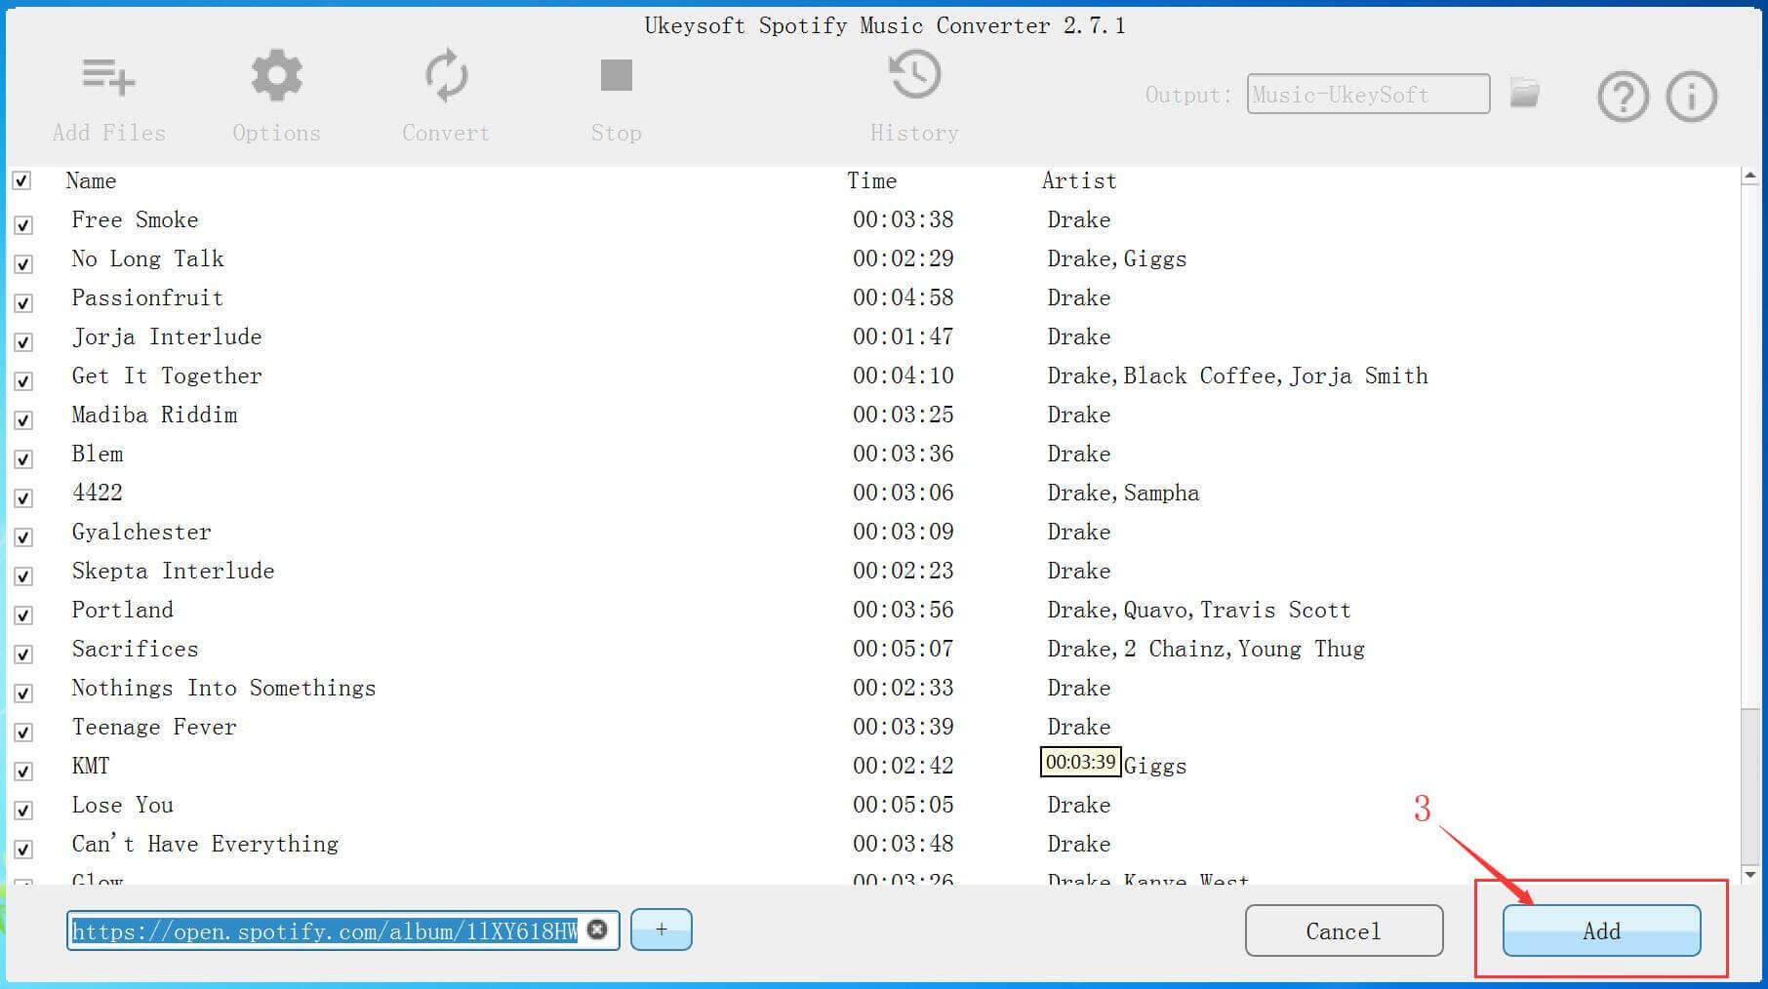Click the 00:04:58 time cell
The image size is (1768, 989).
904,297
